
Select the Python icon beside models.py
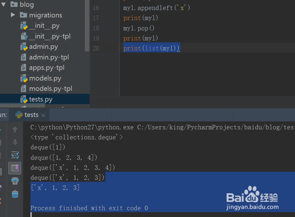(25, 78)
